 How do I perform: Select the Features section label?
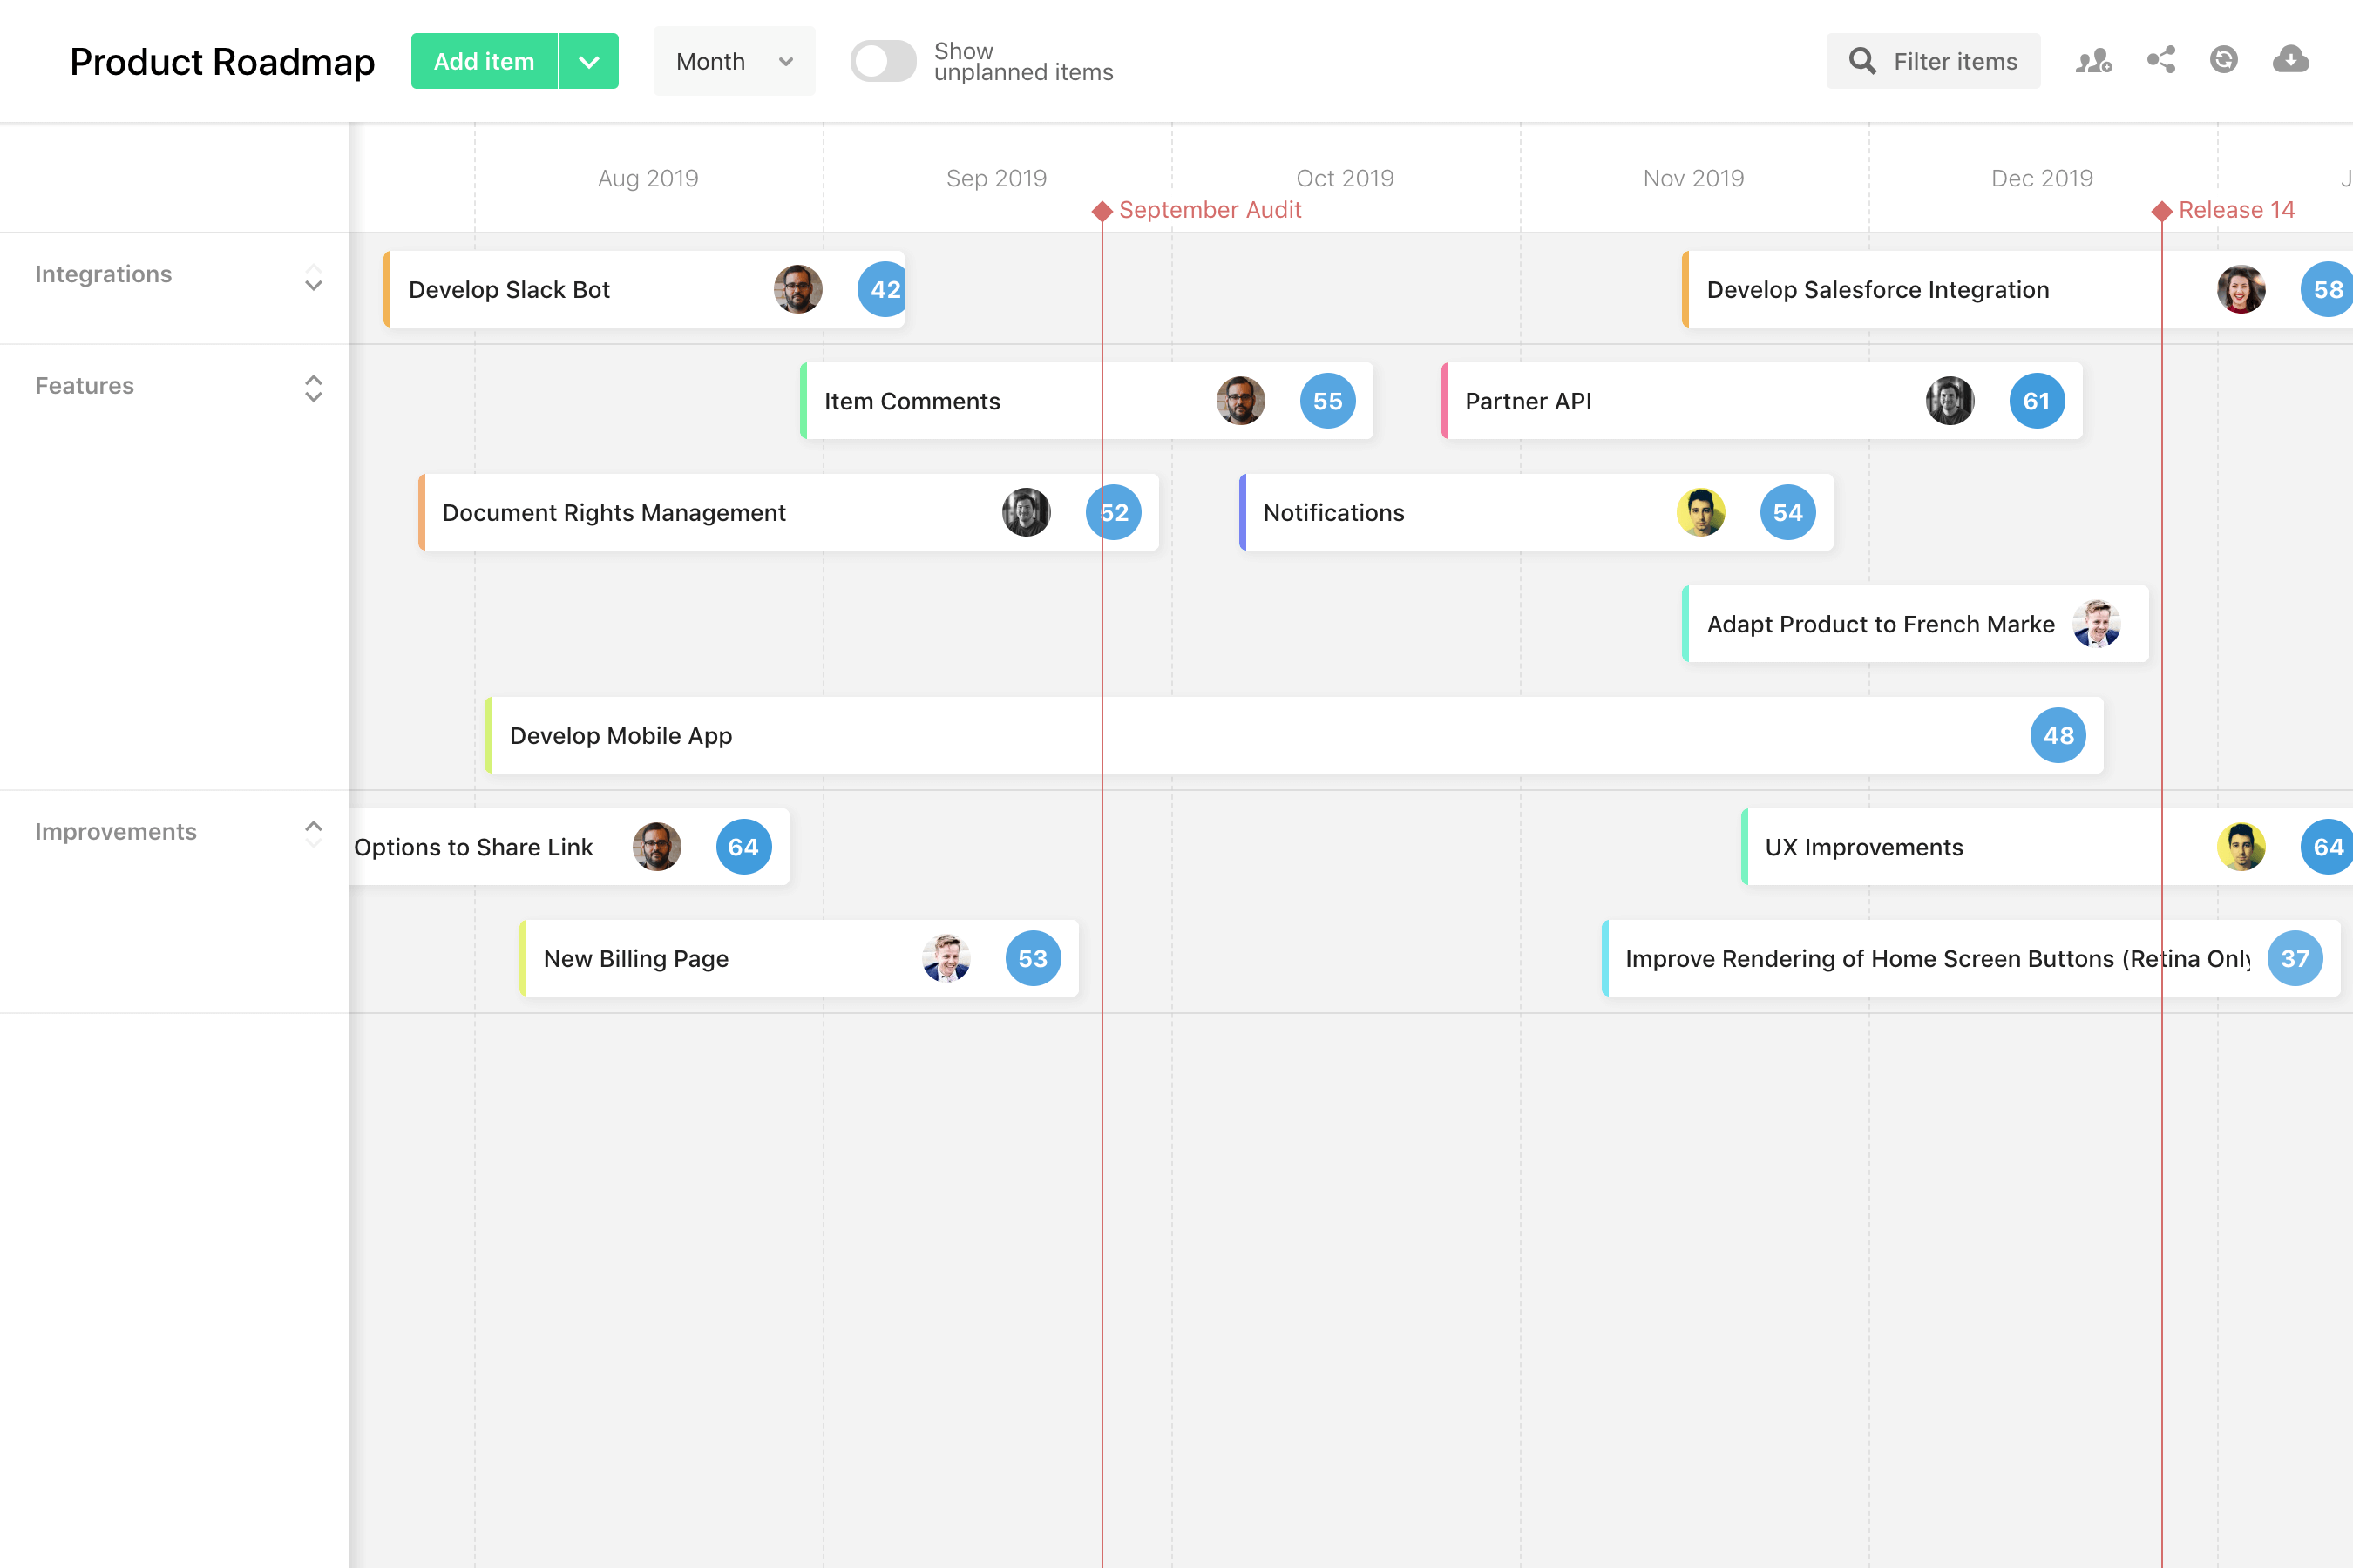click(84, 385)
